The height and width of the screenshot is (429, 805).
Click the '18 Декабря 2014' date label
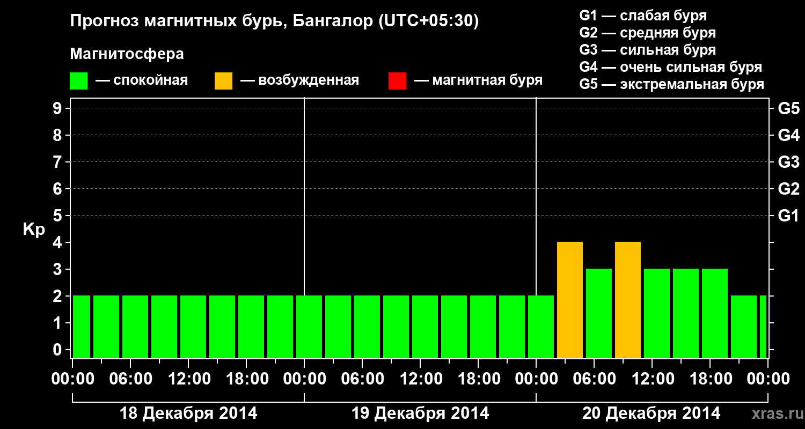coord(188,413)
